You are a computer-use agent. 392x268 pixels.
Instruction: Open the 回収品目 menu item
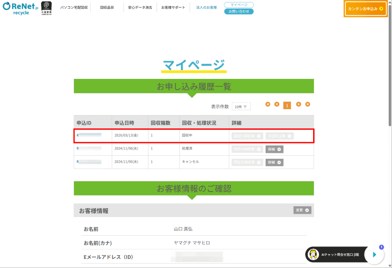point(107,7)
